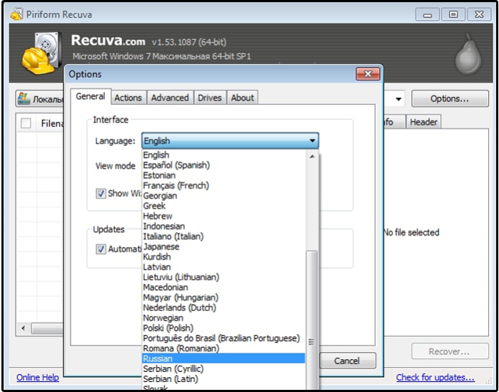
Task: Close the Options dialog
Action: 368,74
